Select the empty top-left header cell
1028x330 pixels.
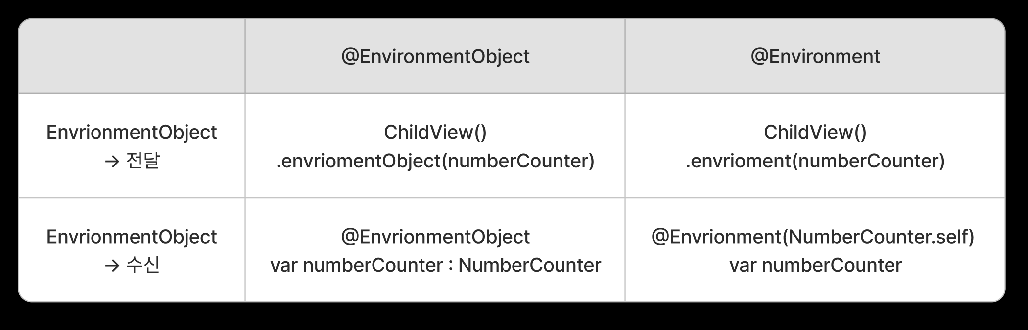[x=132, y=56]
